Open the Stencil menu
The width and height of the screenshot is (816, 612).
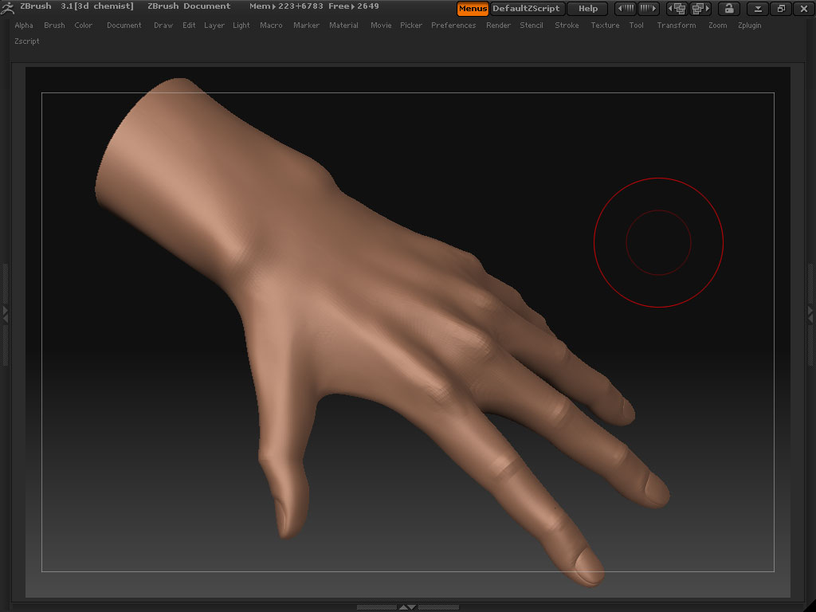click(x=532, y=25)
